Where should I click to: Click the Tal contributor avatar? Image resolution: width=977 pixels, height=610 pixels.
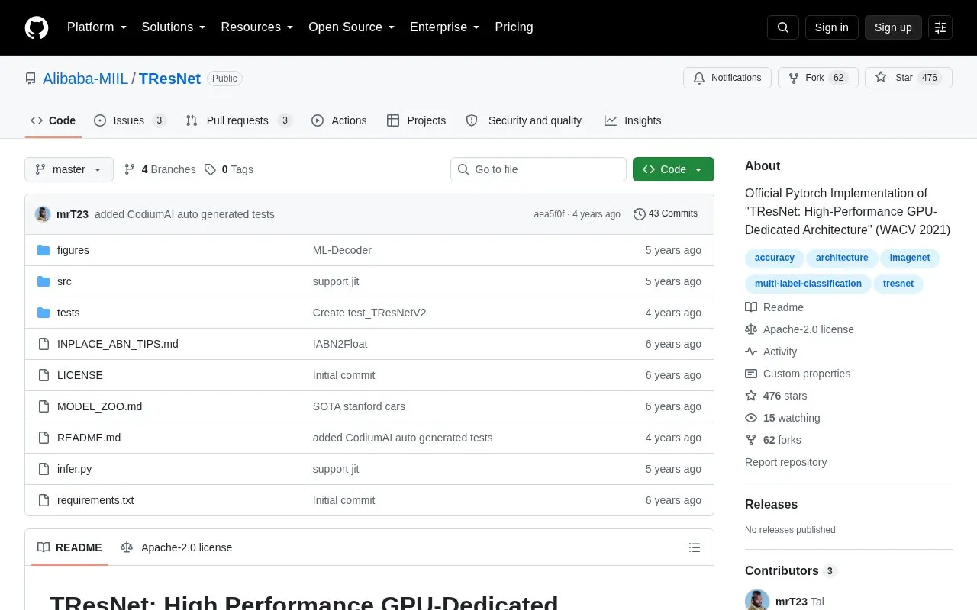[757, 601]
